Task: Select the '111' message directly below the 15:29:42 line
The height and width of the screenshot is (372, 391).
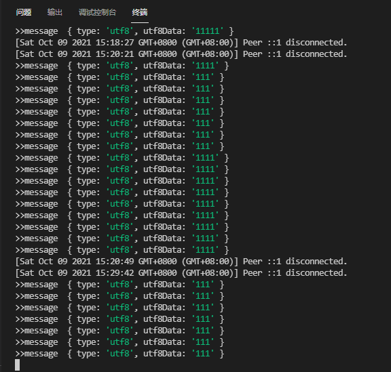Action: [119, 285]
